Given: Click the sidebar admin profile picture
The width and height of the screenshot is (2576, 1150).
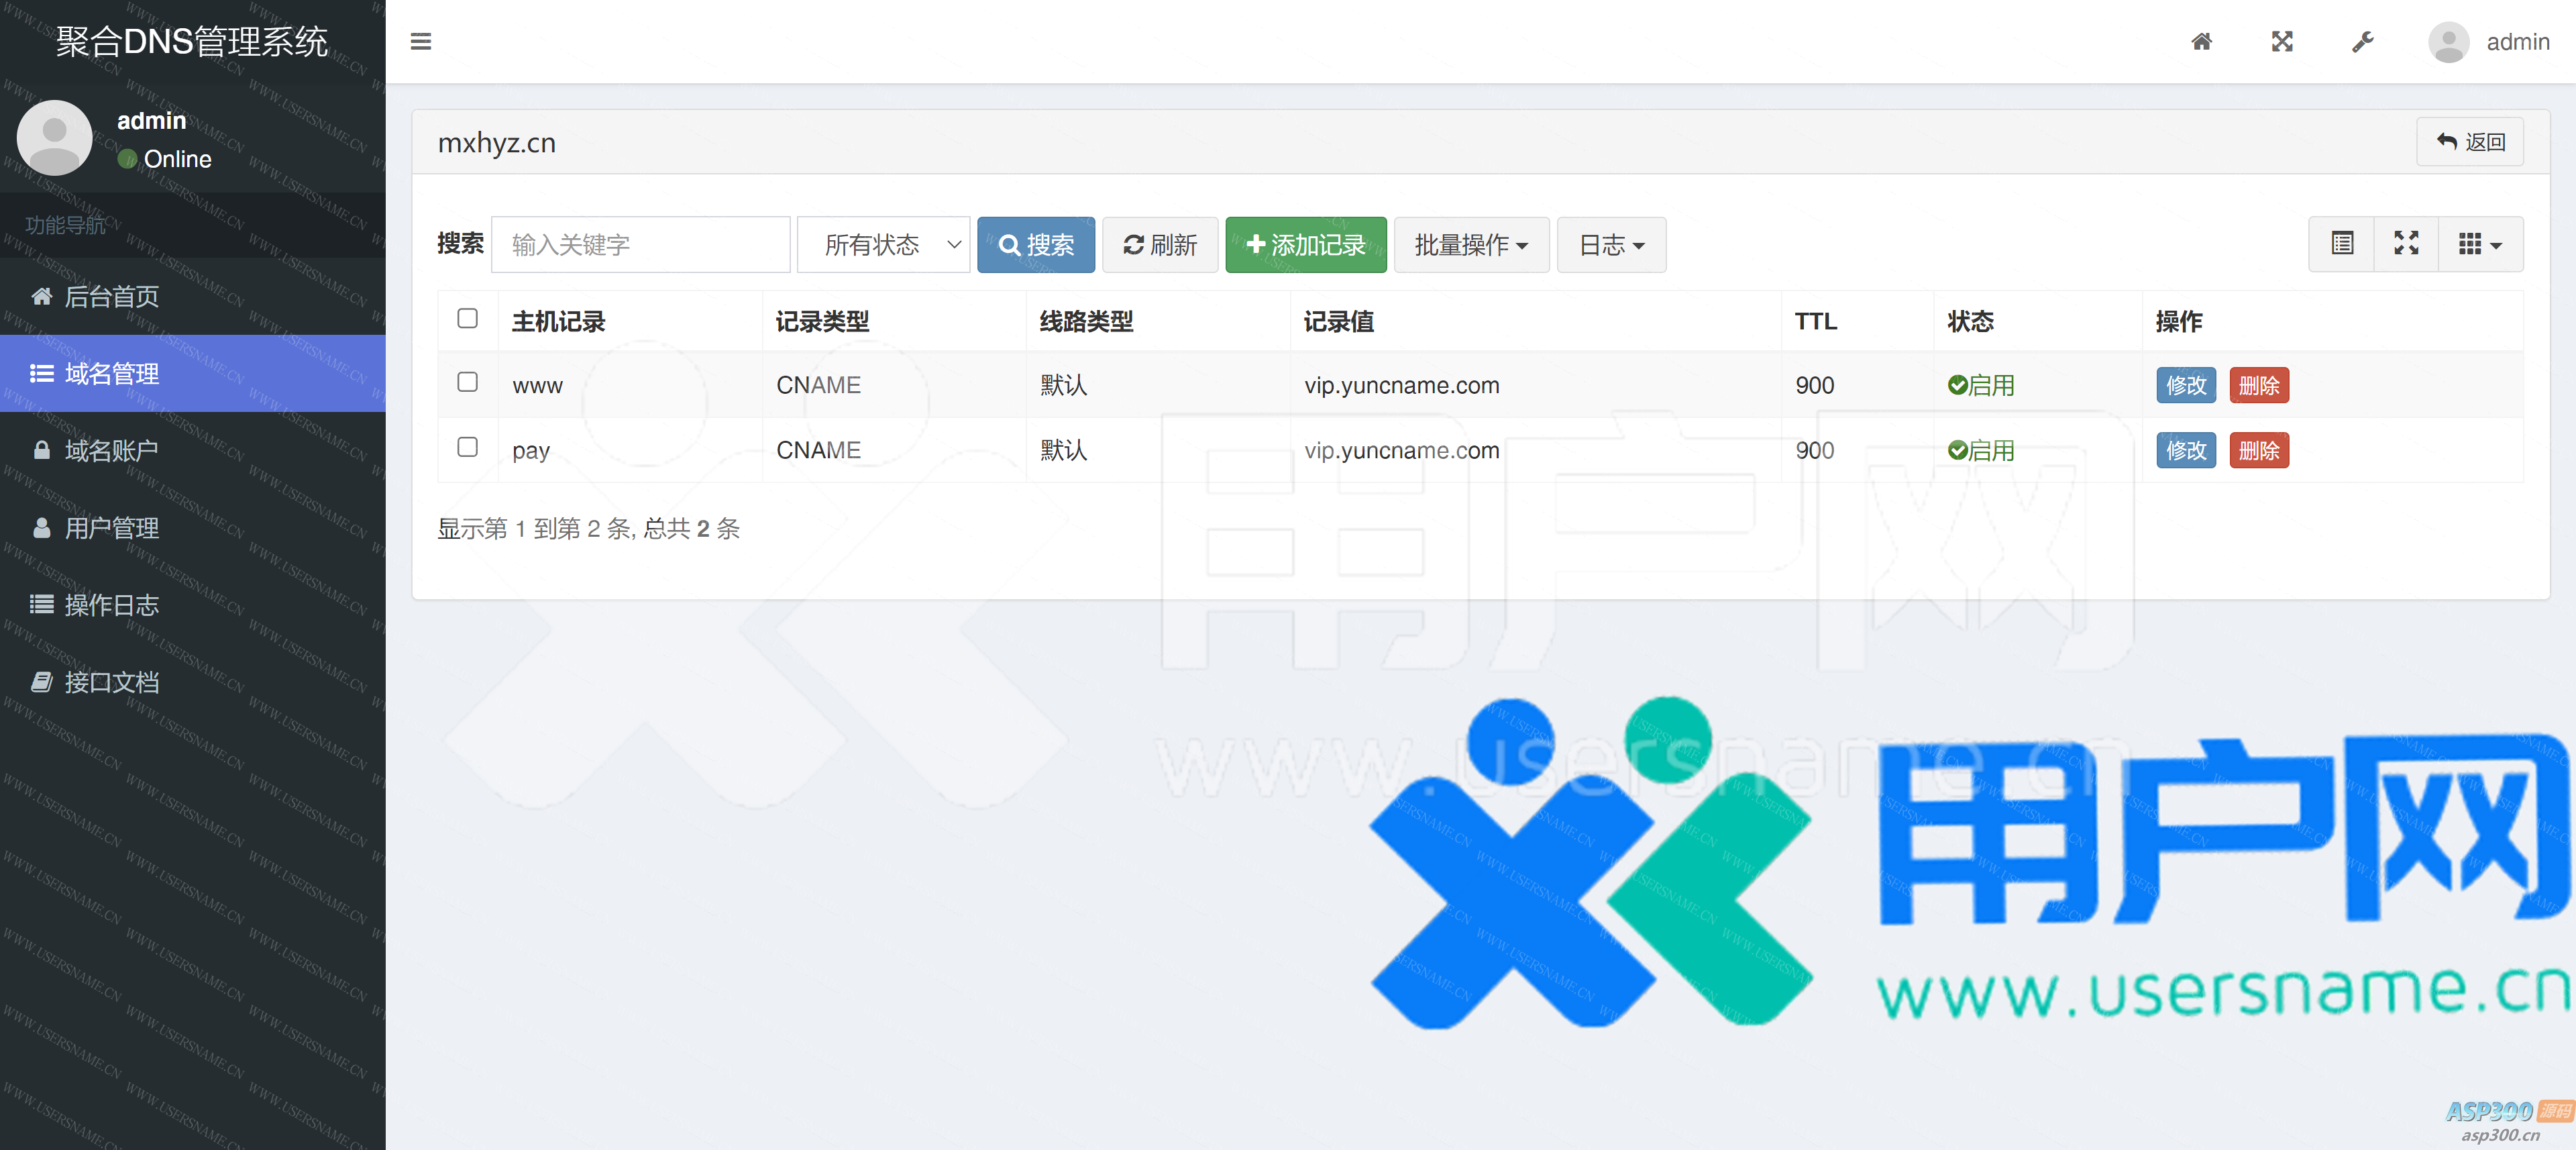Looking at the screenshot, I should point(54,138).
